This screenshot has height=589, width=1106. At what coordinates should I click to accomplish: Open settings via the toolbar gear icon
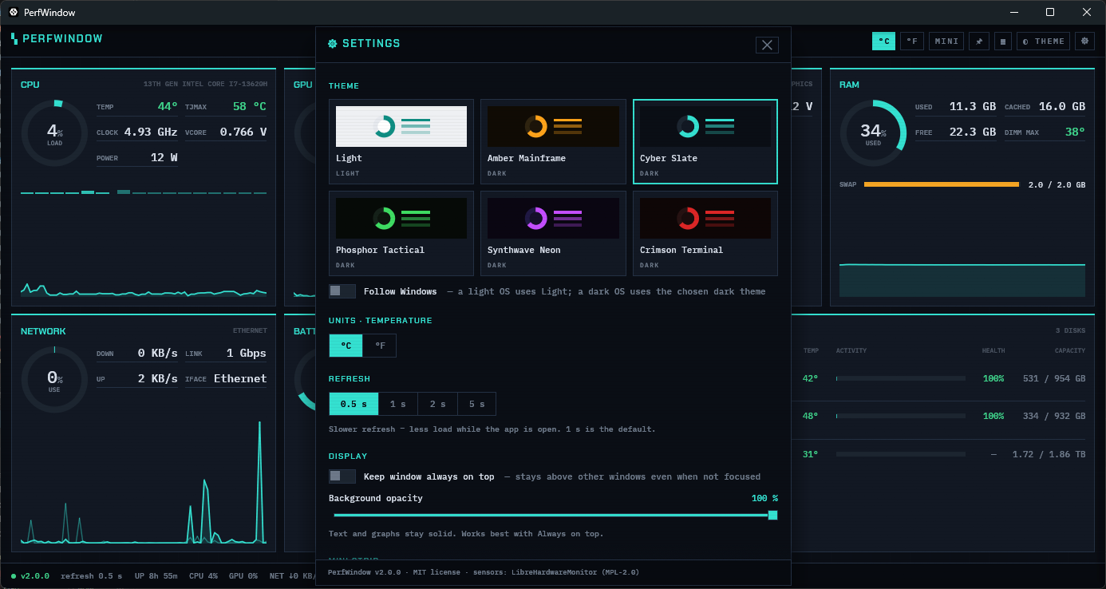[x=1084, y=42]
